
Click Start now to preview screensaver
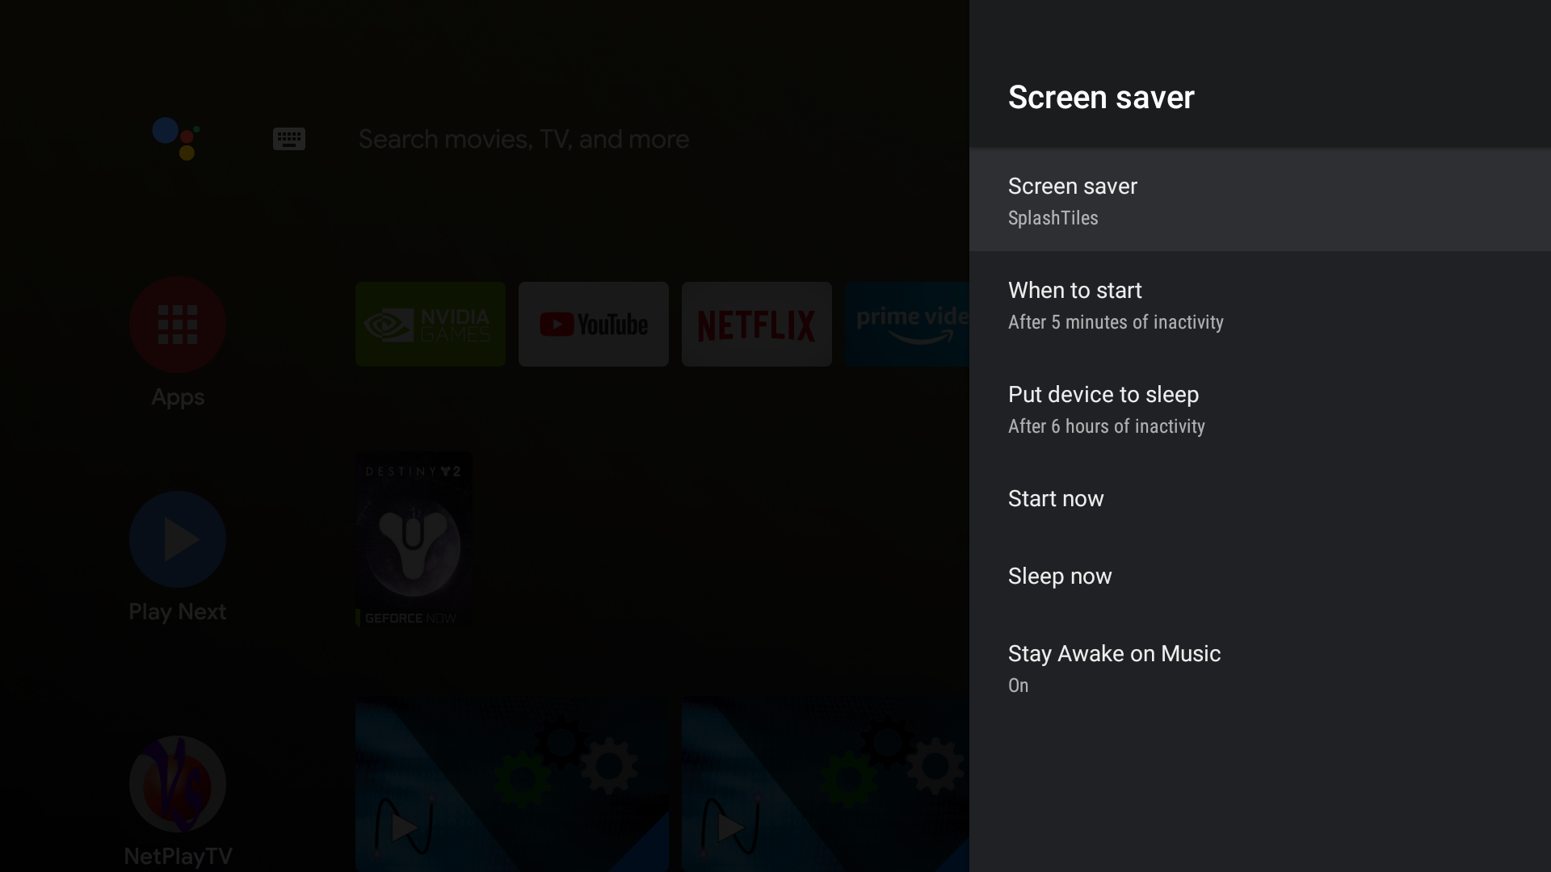pos(1056,497)
